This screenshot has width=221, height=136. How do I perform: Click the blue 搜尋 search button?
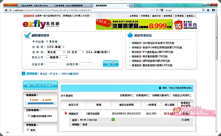tap(111, 64)
